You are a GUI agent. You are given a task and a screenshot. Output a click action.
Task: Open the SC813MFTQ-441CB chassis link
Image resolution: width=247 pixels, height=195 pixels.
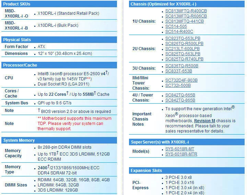pyautogui.click(x=184, y=21)
